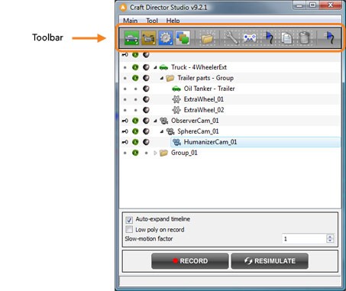Click the Craft Director Studio title bar icon

[x=124, y=7]
